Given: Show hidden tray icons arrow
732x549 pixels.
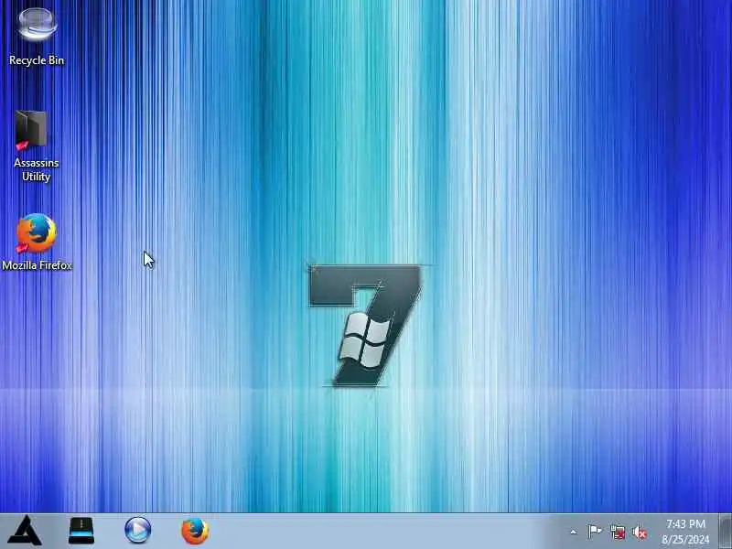Looking at the screenshot, I should (574, 532).
